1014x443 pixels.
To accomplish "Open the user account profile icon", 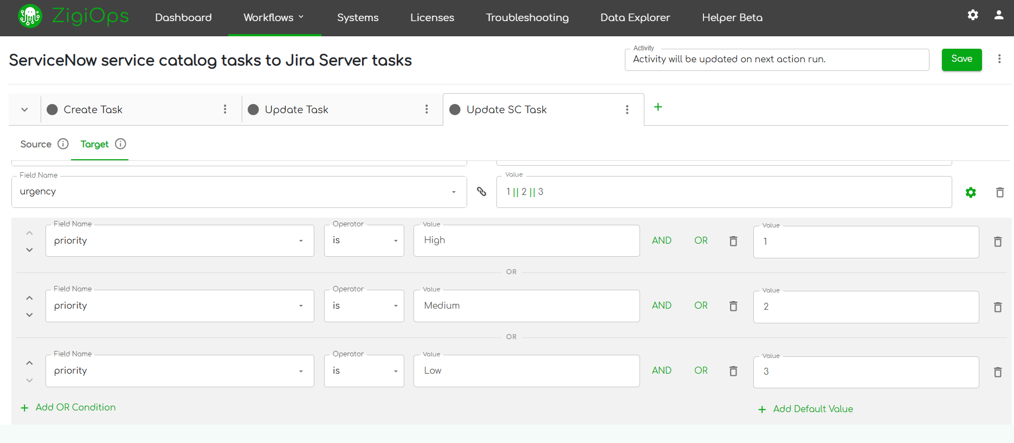I will (x=999, y=15).
